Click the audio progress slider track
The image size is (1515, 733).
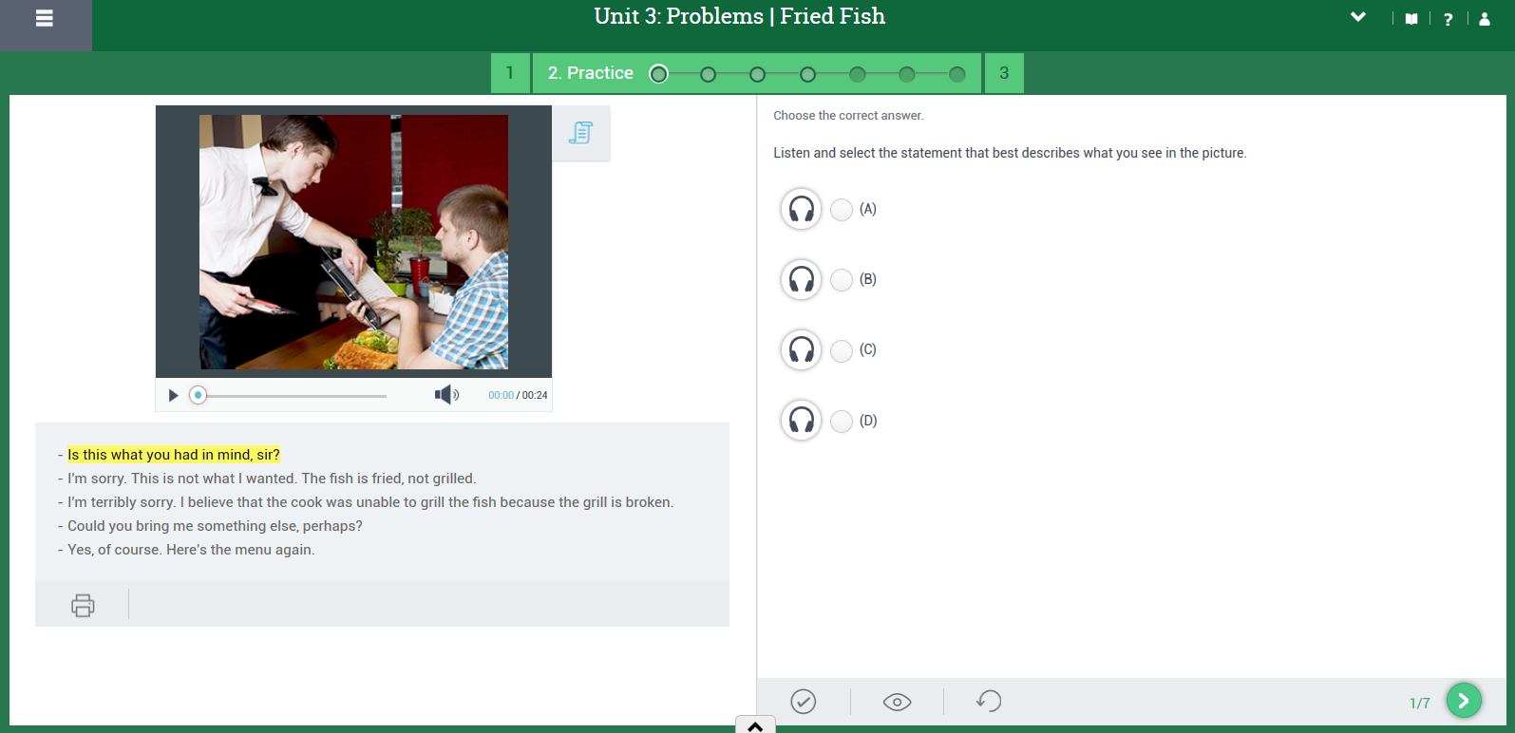pos(293,395)
